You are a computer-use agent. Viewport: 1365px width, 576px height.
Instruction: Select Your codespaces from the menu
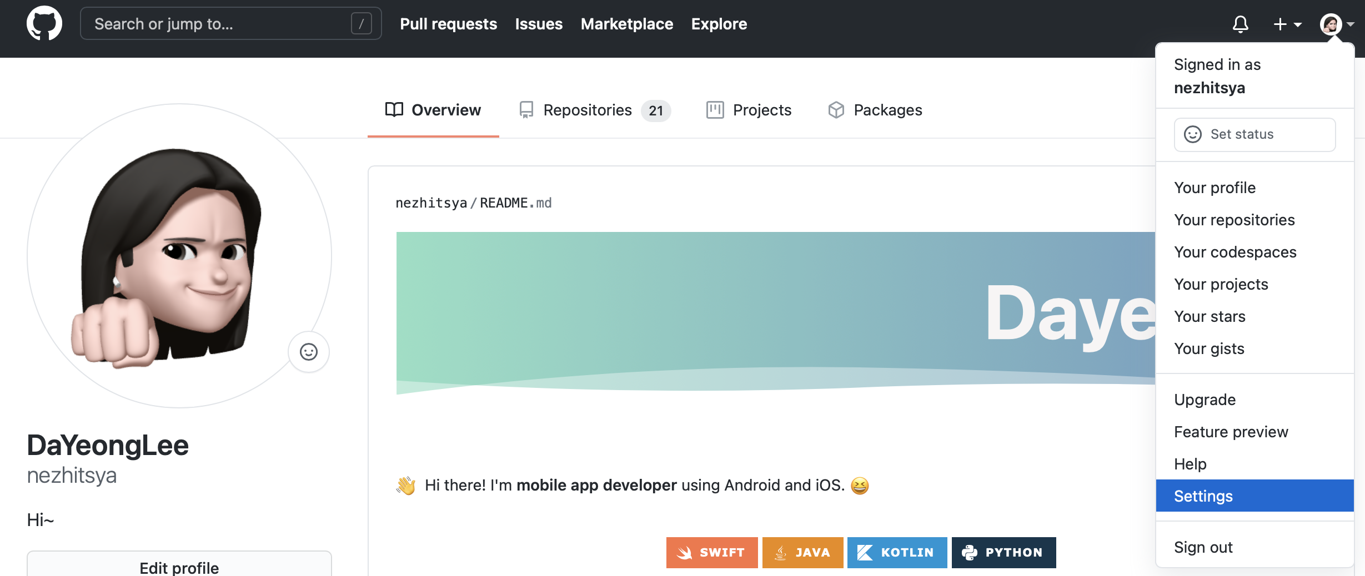1254,252
